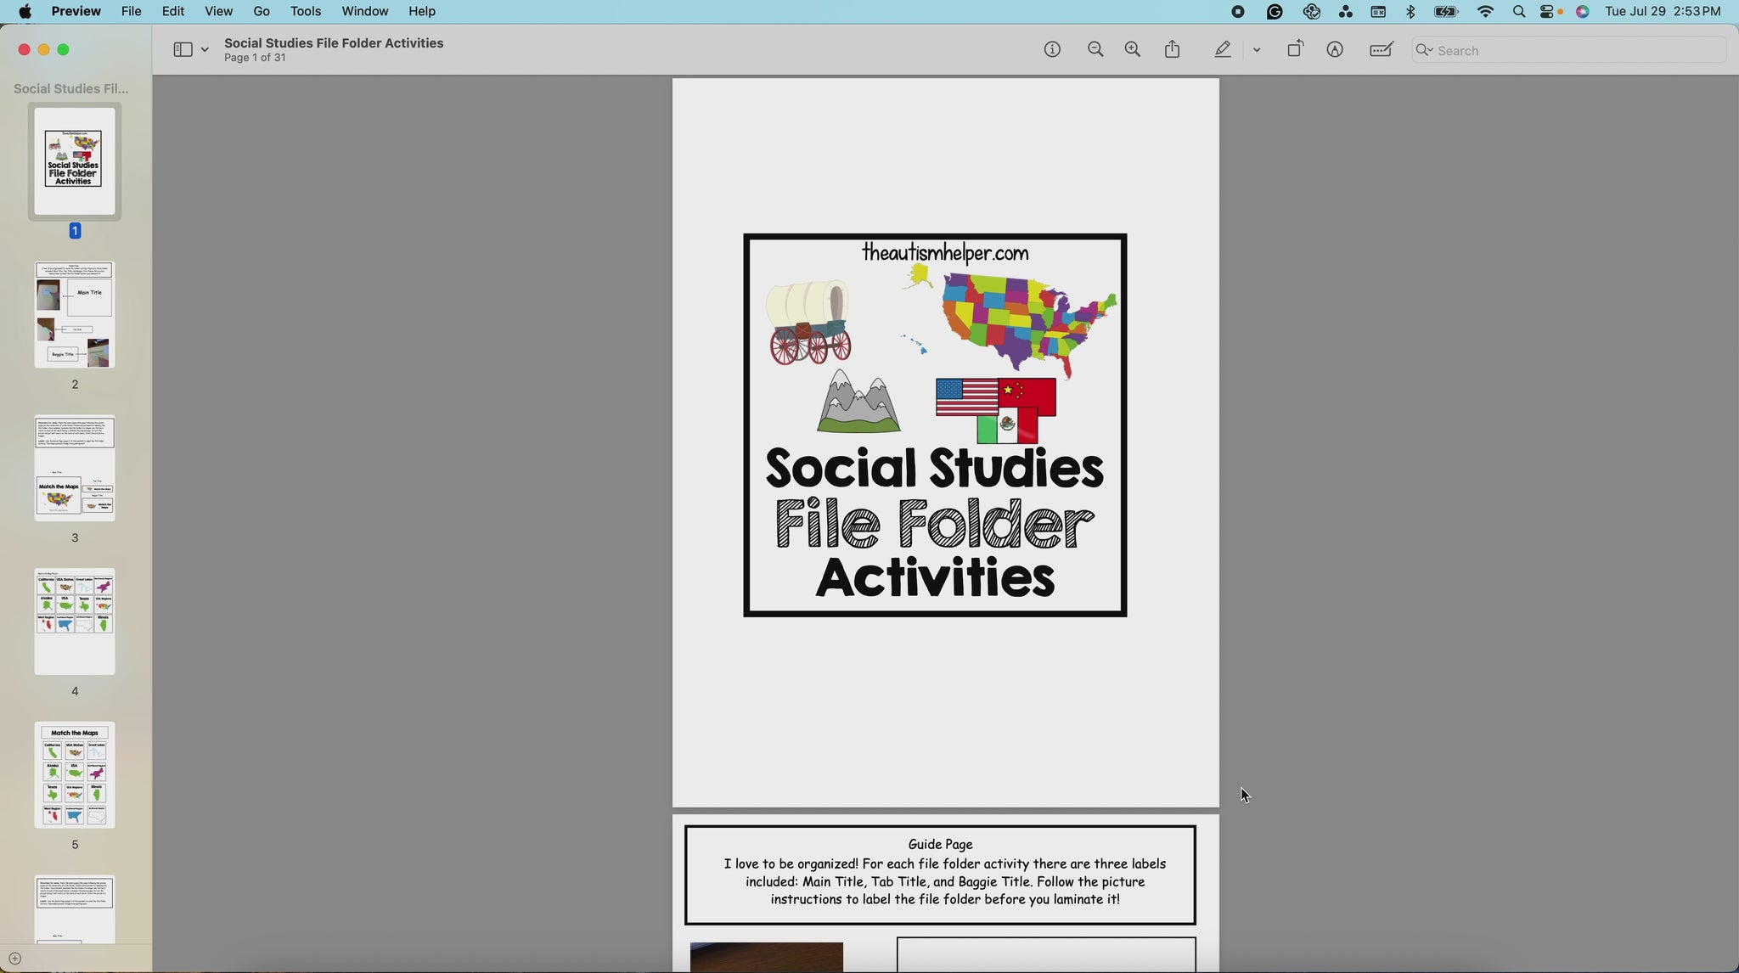
Task: Click the Rotate page icon
Action: [1295, 50]
